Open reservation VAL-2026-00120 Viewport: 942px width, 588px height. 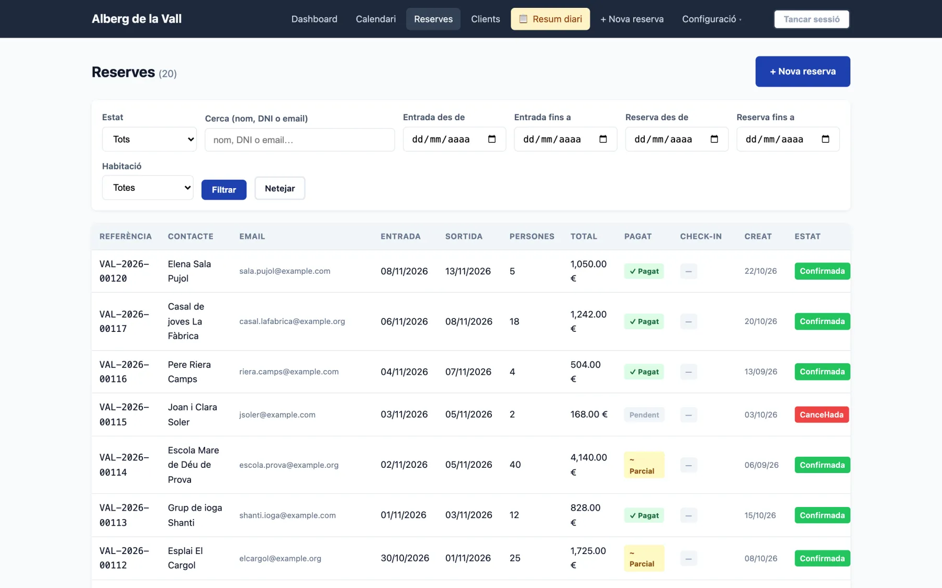tap(124, 271)
